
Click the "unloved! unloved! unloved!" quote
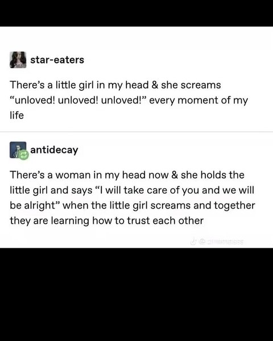click(x=78, y=100)
